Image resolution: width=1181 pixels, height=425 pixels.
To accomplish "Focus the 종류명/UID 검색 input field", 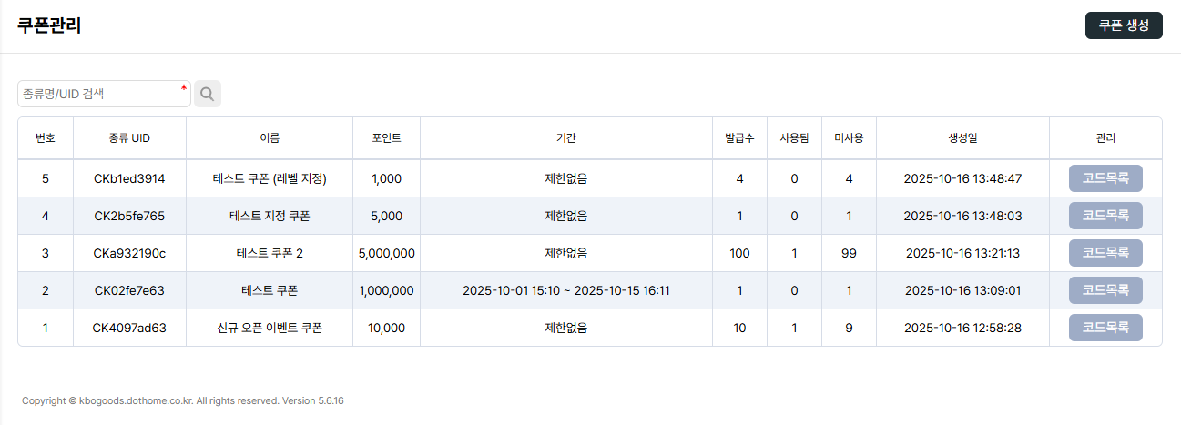I will pos(100,94).
